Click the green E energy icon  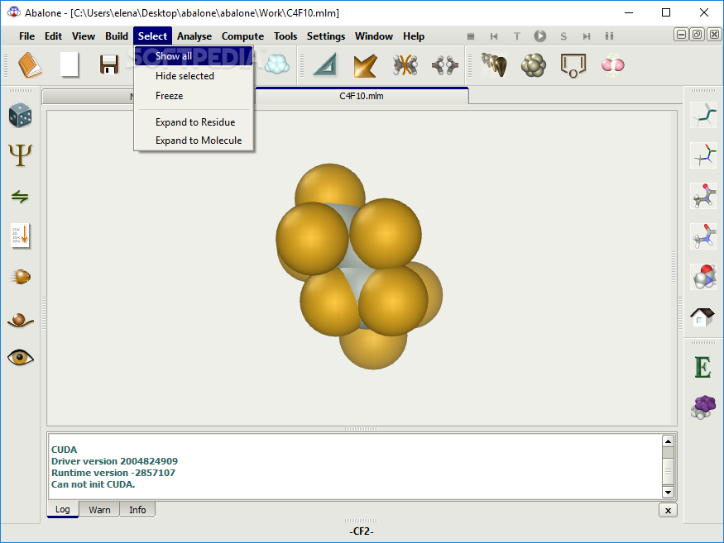tap(702, 367)
